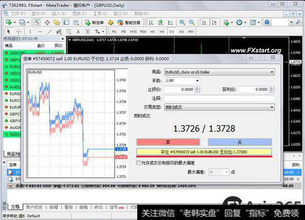Expand the toolbar search box dropdown arrow

point(291,22)
